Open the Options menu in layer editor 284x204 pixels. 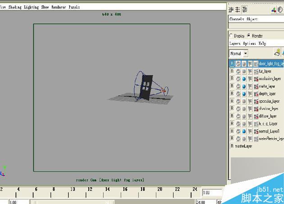click(x=249, y=43)
